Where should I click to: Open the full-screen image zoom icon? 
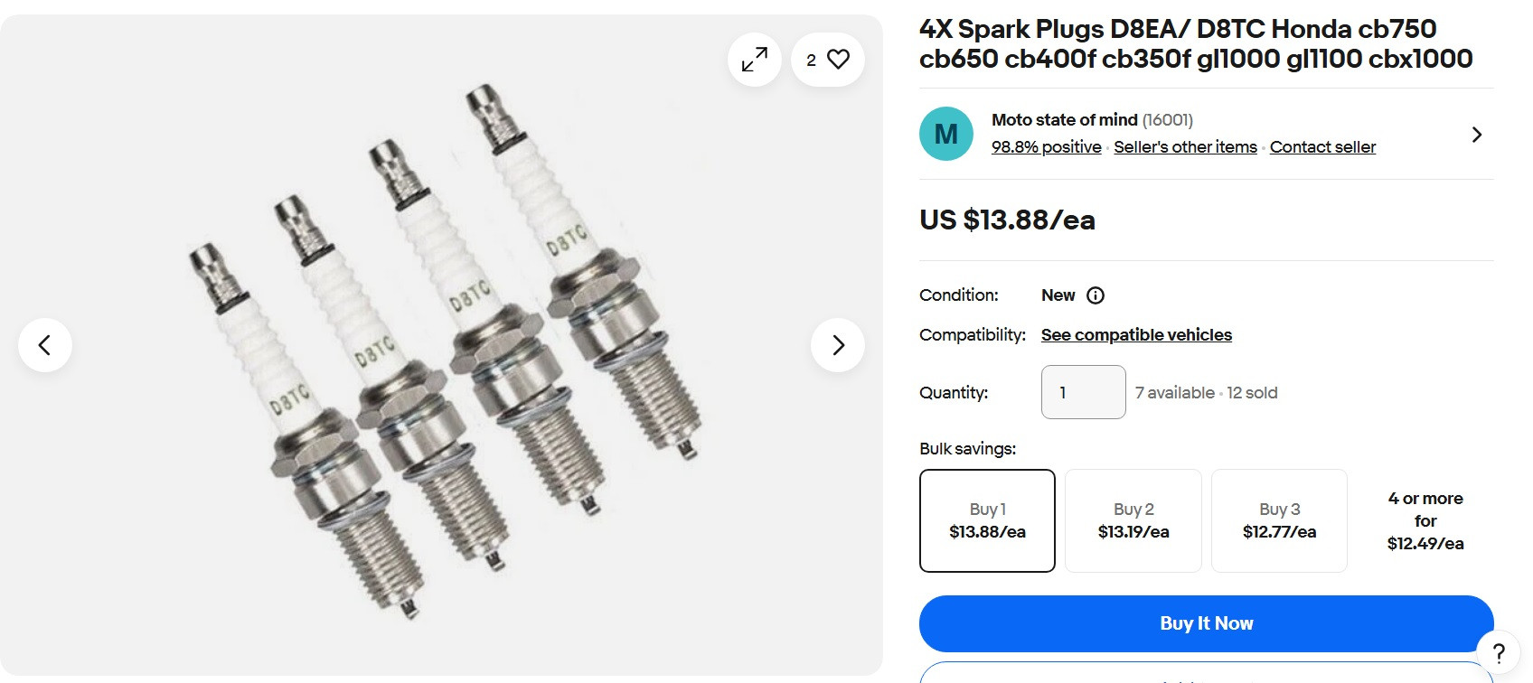pos(754,60)
